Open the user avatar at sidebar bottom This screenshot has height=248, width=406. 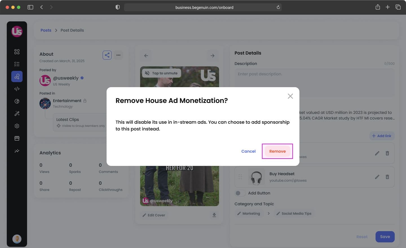[17, 239]
